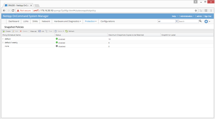Go to the Network tab
Screen dimensions: 215x119
coord(46,21)
